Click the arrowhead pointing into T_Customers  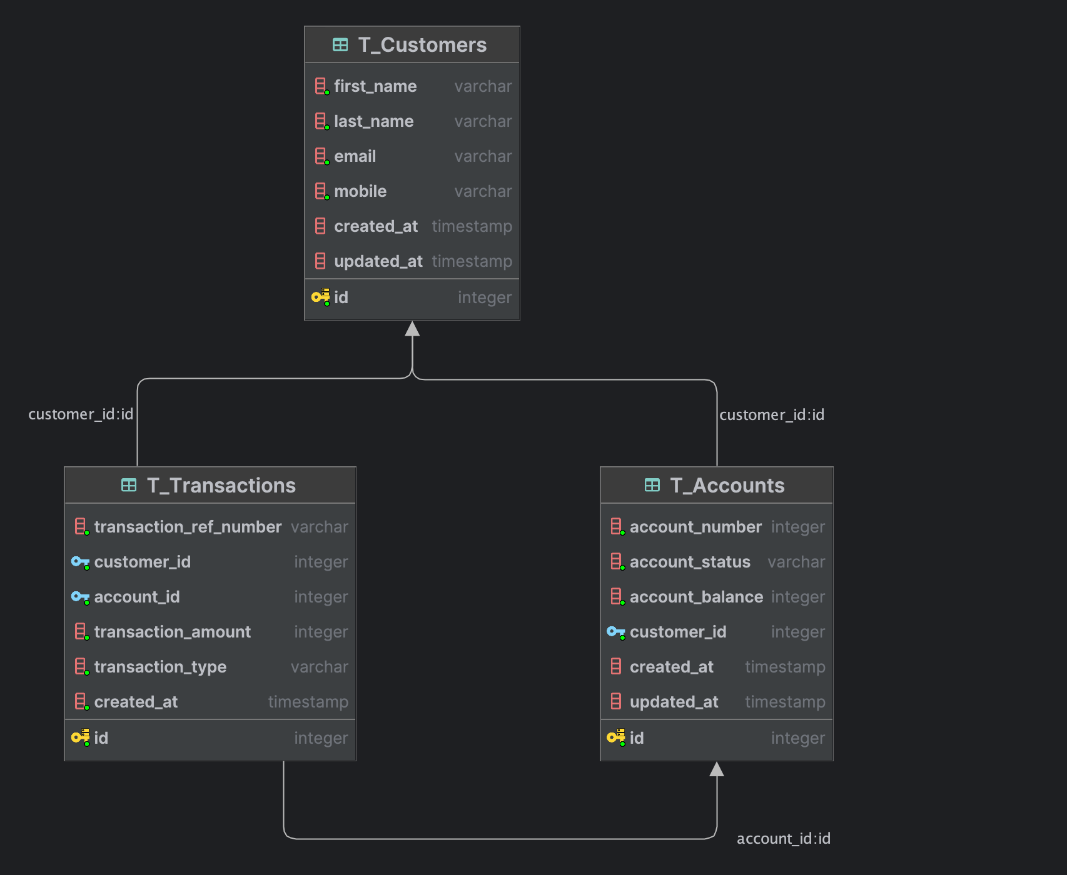coord(412,329)
